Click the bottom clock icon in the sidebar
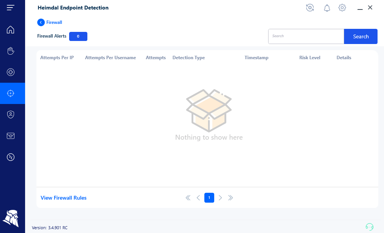Viewport: 384px width, 233px height. (x=10, y=157)
